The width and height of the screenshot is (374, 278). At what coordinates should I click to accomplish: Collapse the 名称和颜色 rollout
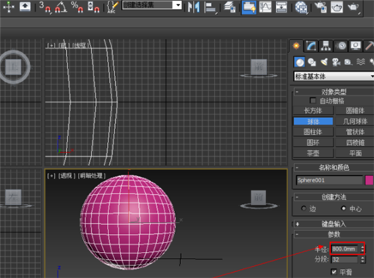(x=334, y=167)
